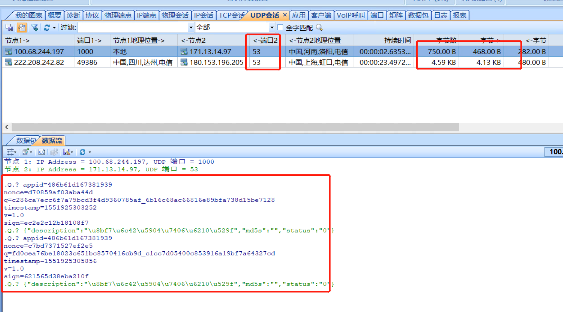Switch to the 物理端点 tab
Screen dimensions: 563x312
(x=118, y=15)
